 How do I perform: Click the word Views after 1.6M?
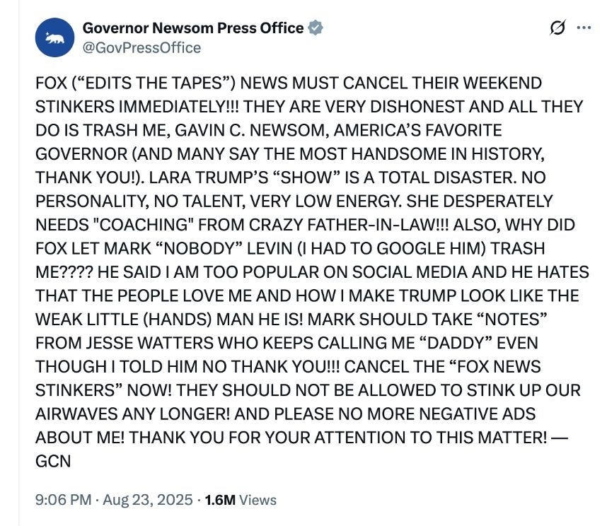(258, 500)
